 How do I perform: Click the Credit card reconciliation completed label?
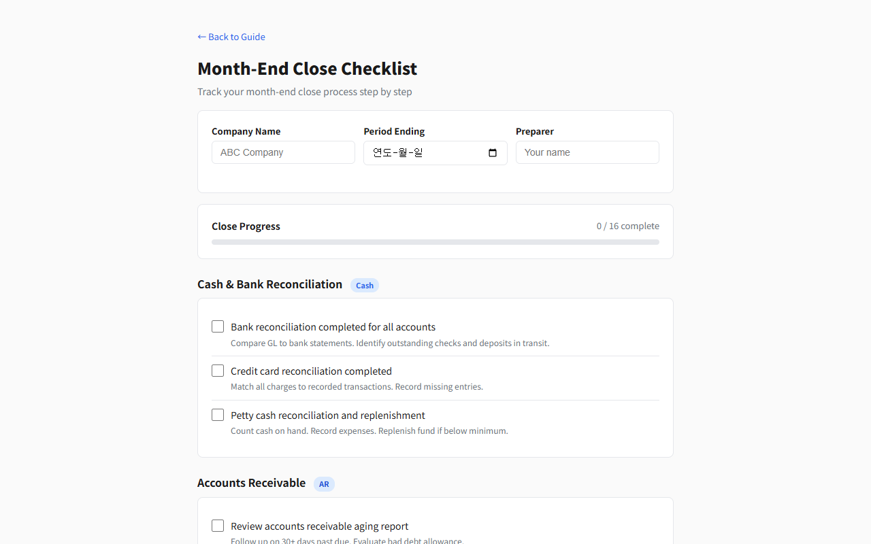311,371
